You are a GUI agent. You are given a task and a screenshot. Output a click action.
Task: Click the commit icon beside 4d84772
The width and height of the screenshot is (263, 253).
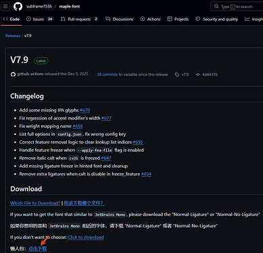198,75
